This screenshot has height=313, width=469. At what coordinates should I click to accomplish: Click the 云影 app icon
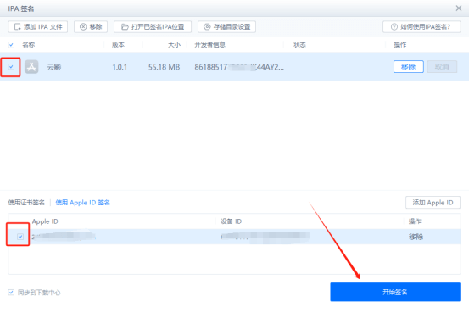[x=31, y=67]
